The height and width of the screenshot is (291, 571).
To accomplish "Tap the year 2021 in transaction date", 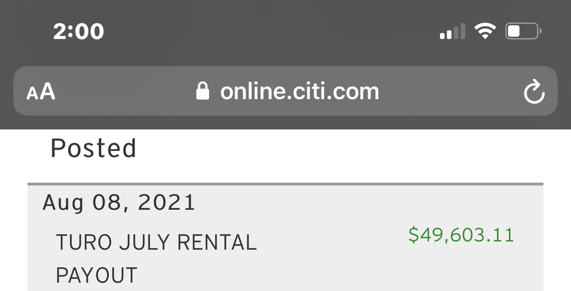I will pyautogui.click(x=168, y=203).
